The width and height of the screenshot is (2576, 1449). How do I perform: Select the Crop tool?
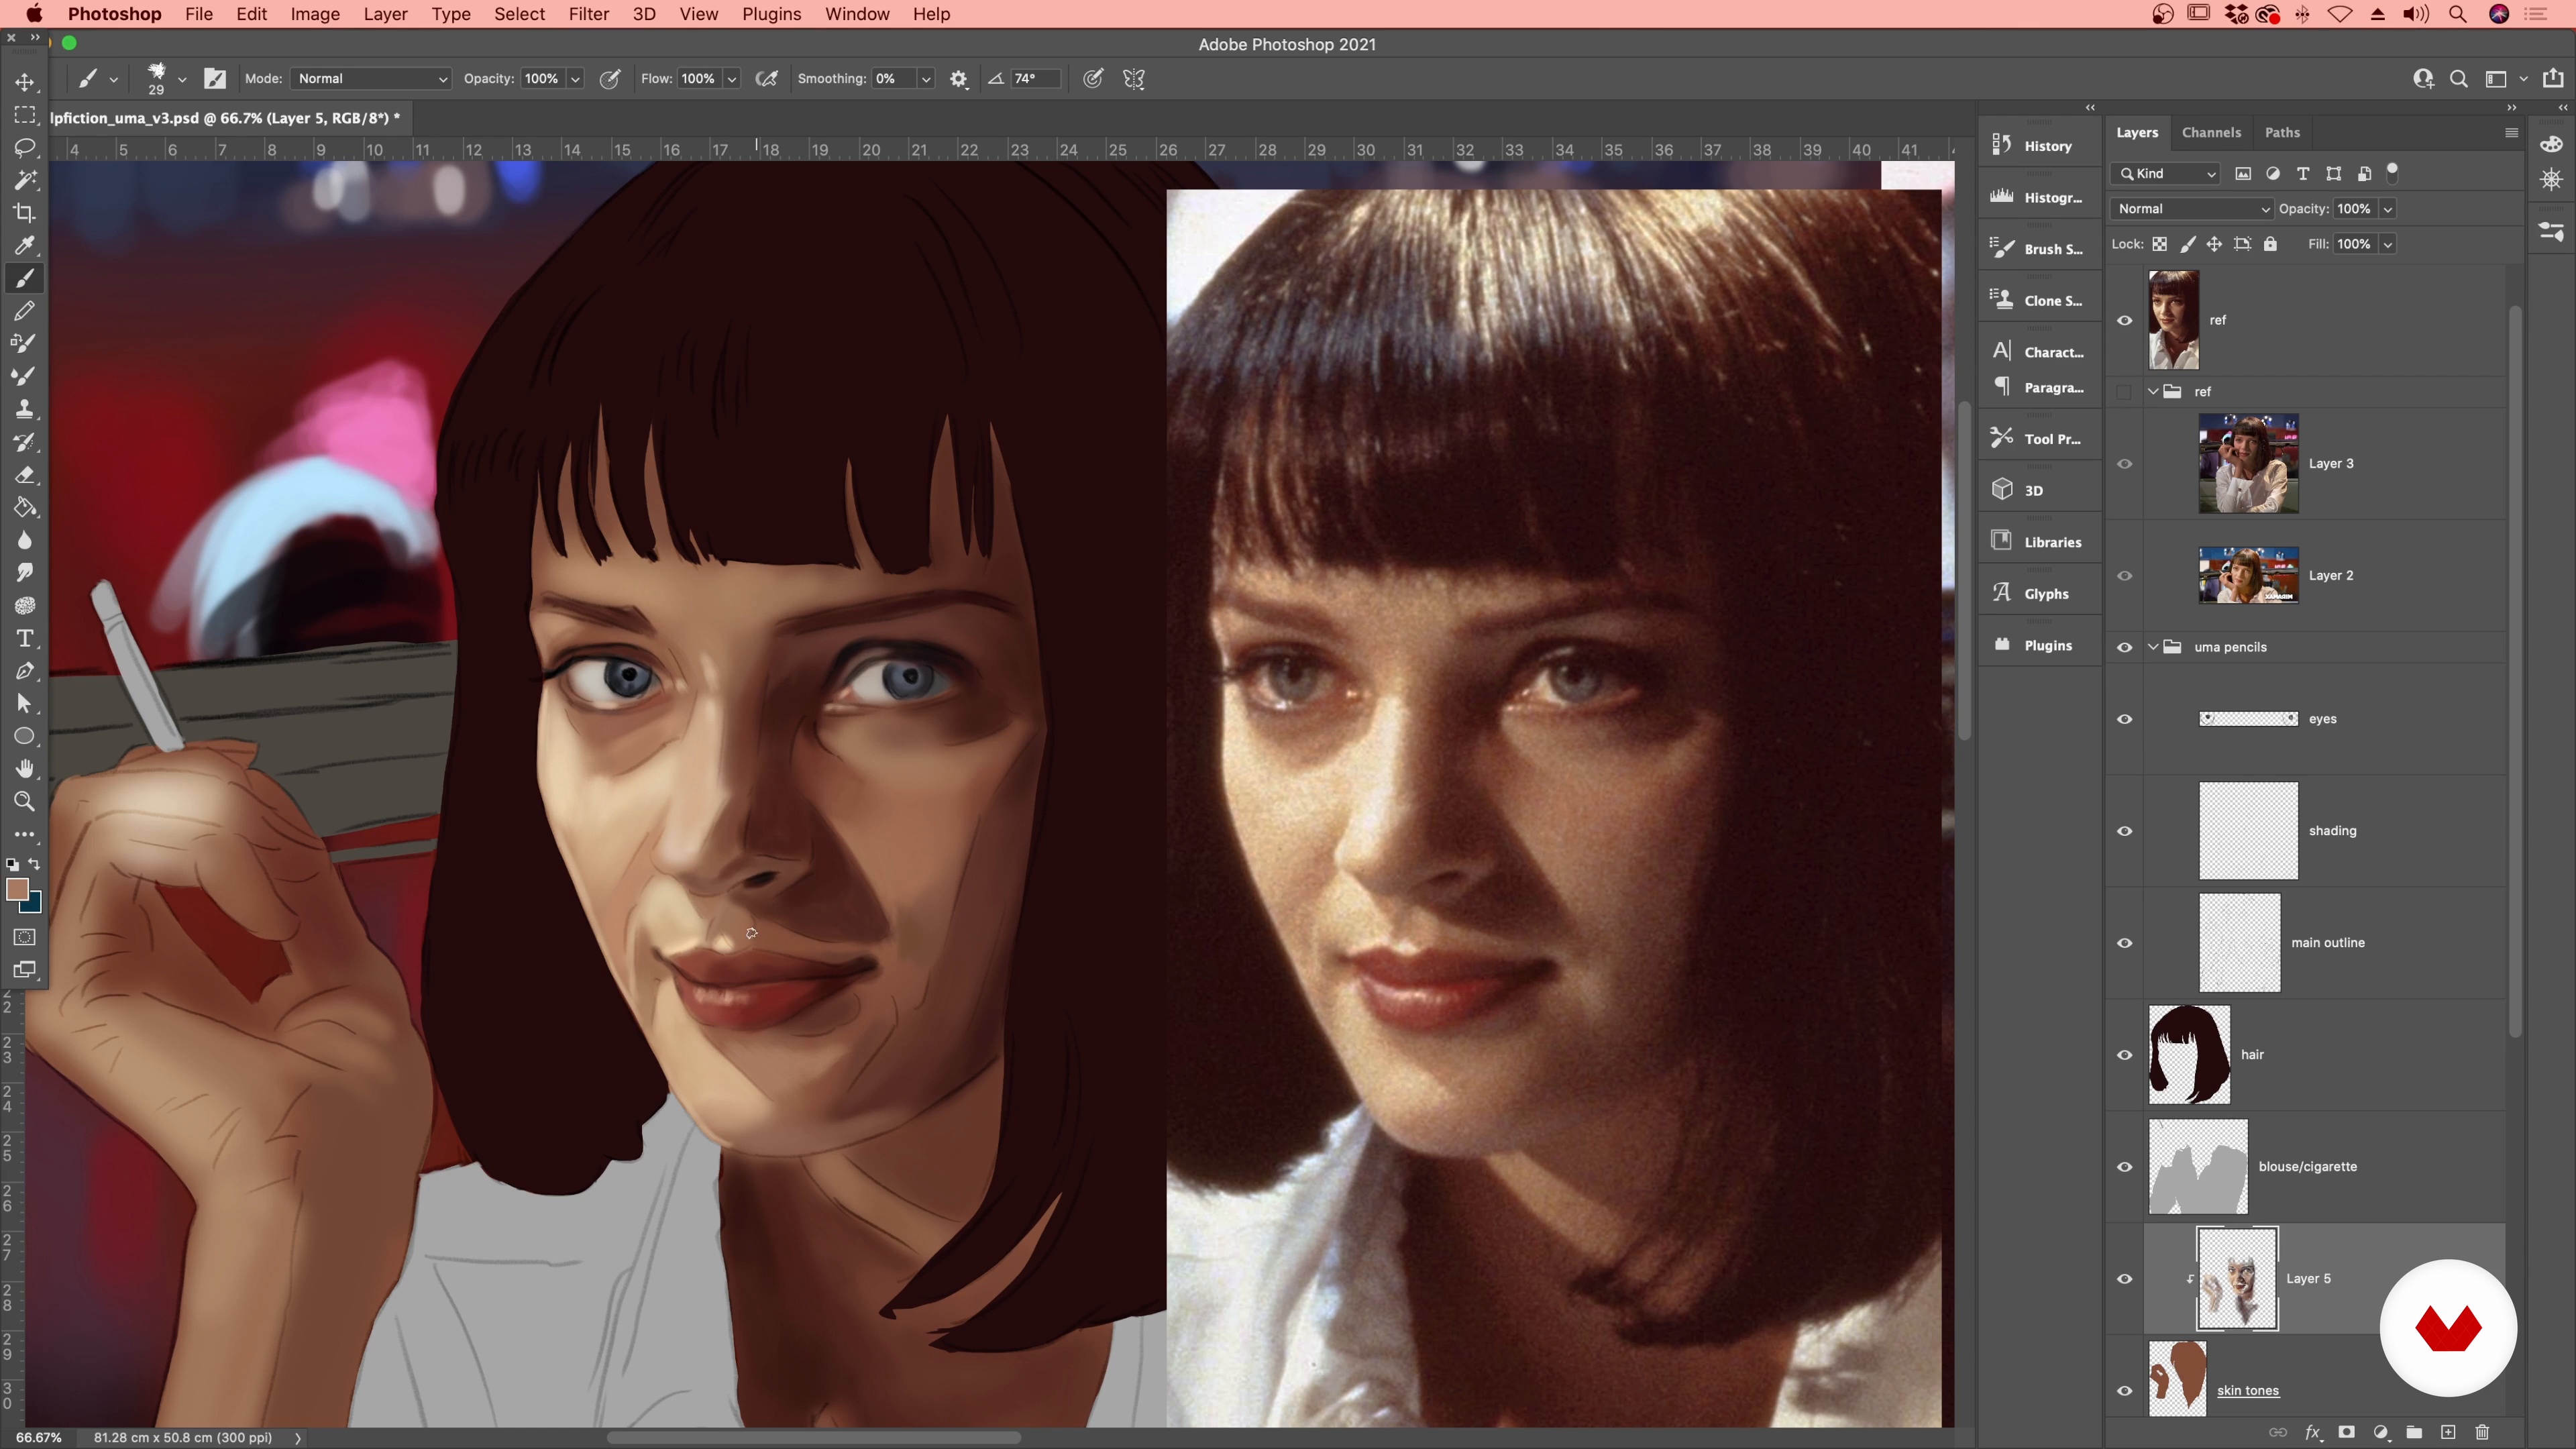[x=25, y=213]
